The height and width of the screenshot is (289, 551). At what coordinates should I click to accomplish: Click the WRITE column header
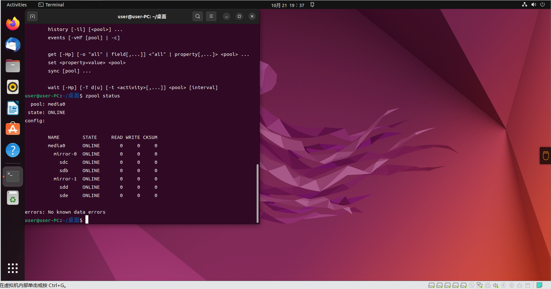point(133,137)
